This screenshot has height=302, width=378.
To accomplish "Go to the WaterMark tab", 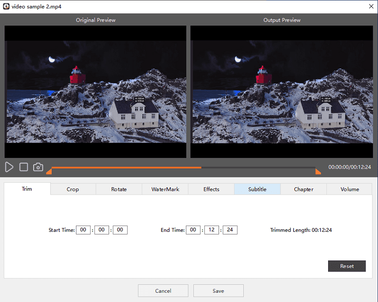I will [165, 189].
